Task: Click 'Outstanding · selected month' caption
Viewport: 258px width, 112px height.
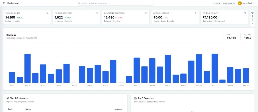Action: point(214,21)
